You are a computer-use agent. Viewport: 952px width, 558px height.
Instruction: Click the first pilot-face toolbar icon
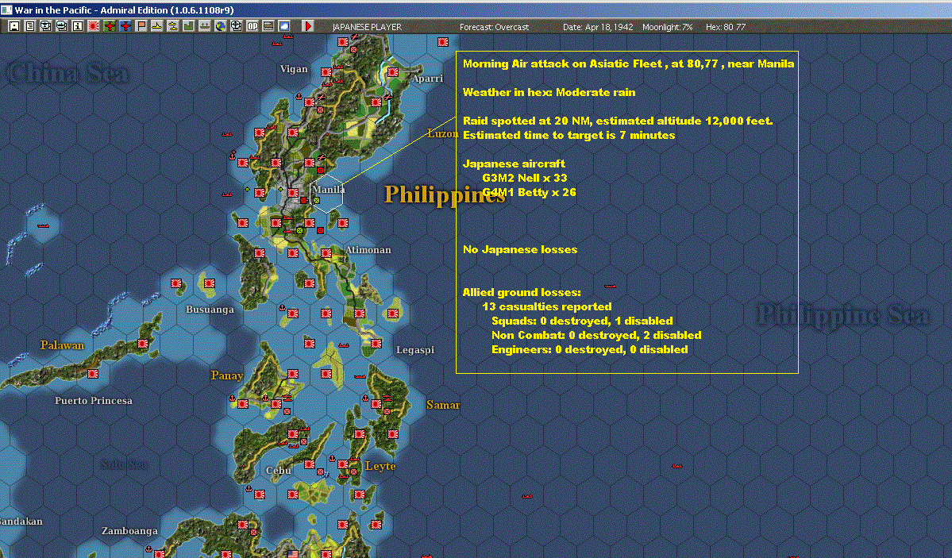point(45,26)
